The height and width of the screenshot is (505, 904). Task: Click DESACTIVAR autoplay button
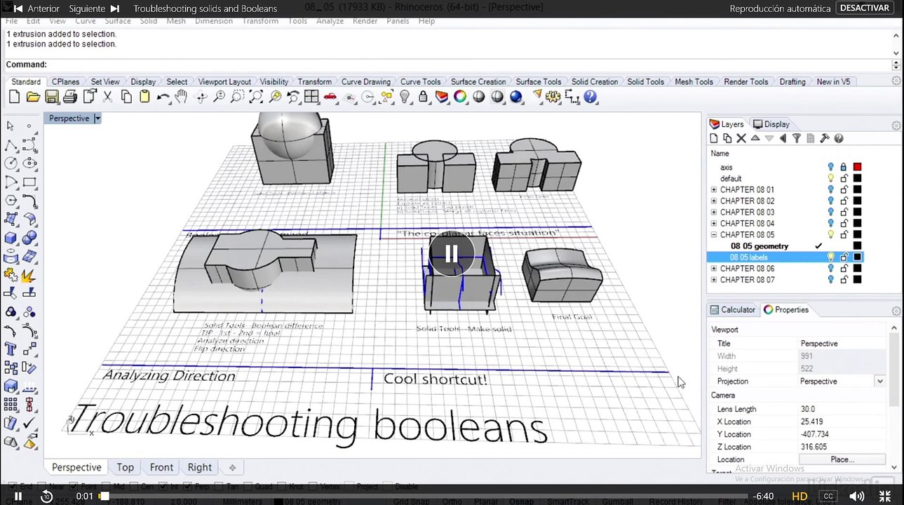865,8
